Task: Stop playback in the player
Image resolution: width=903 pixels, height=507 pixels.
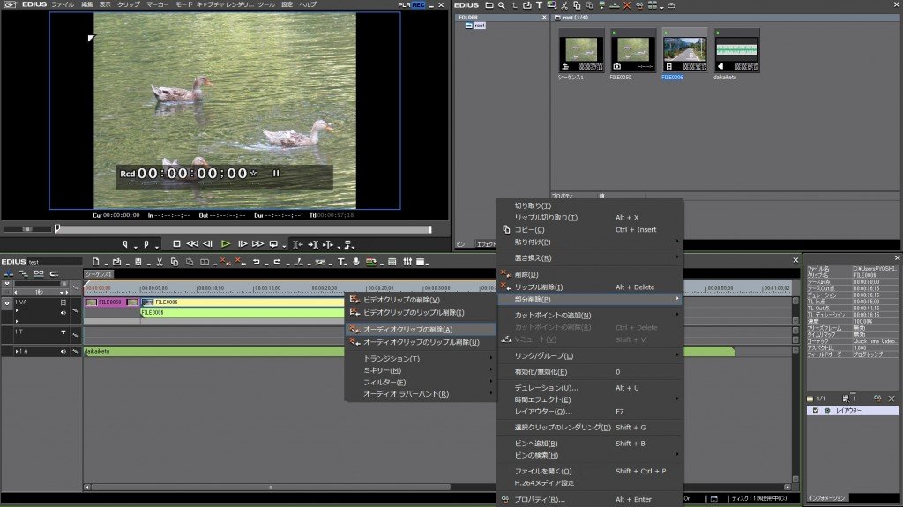Action: pos(176,244)
